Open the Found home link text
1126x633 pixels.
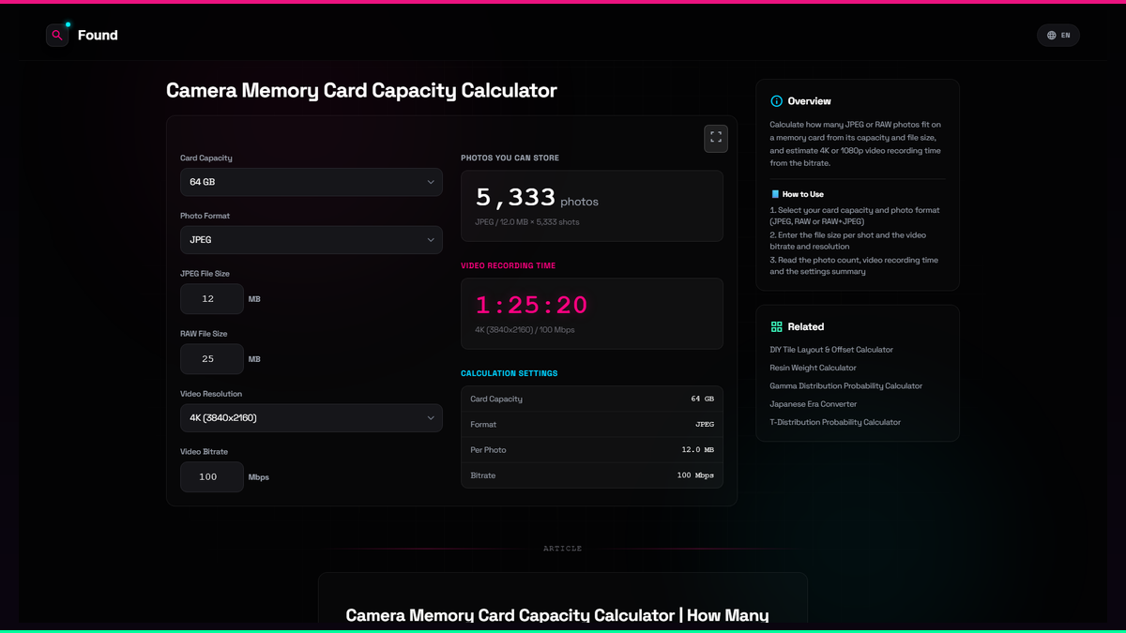tap(98, 36)
